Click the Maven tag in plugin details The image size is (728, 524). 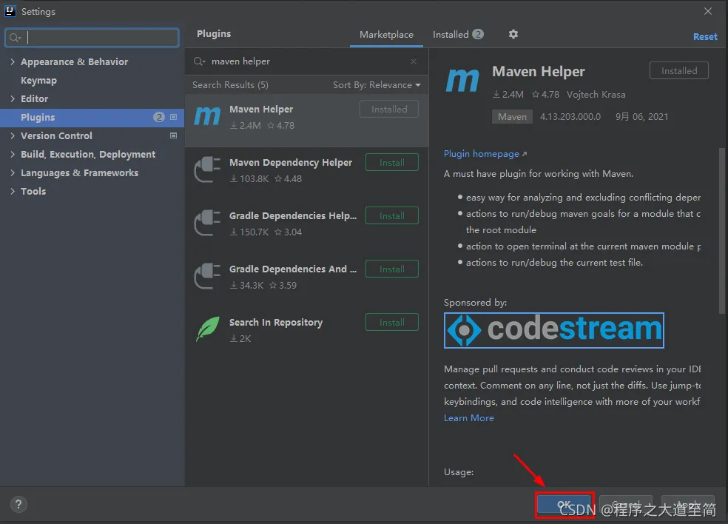(x=512, y=117)
